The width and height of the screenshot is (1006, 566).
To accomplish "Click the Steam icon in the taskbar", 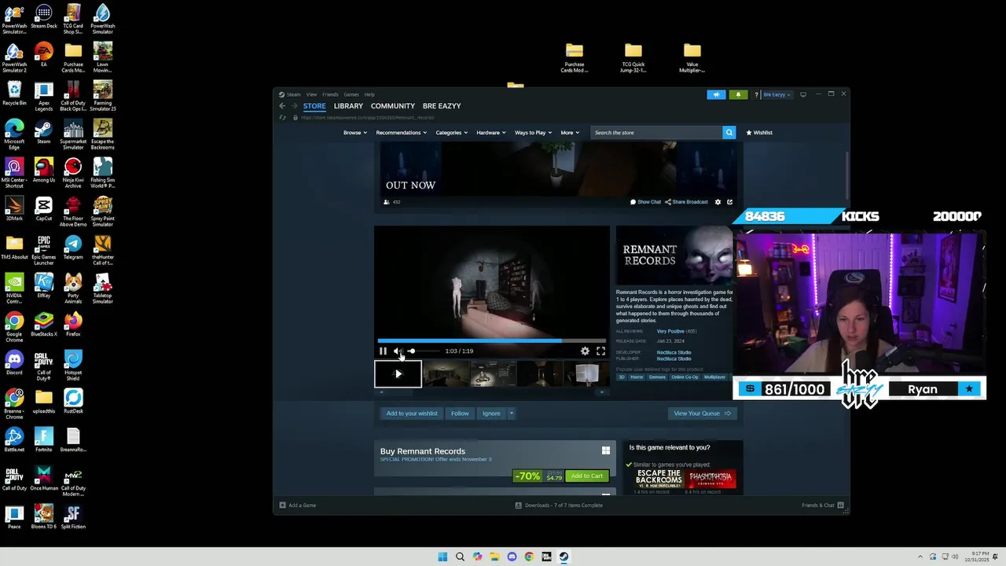I will [x=564, y=557].
